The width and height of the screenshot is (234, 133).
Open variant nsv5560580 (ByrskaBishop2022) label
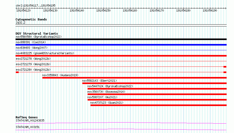tap(39, 37)
